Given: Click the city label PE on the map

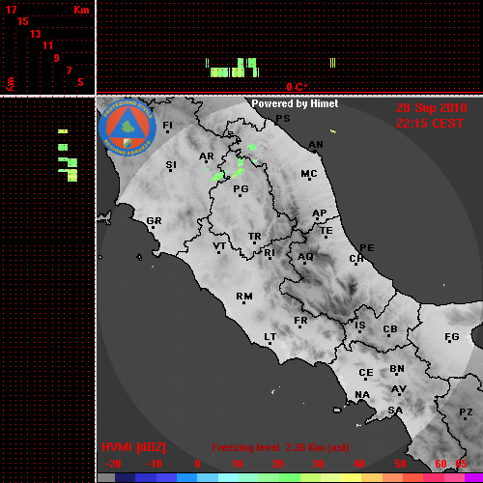Looking at the screenshot, I should 367,247.
